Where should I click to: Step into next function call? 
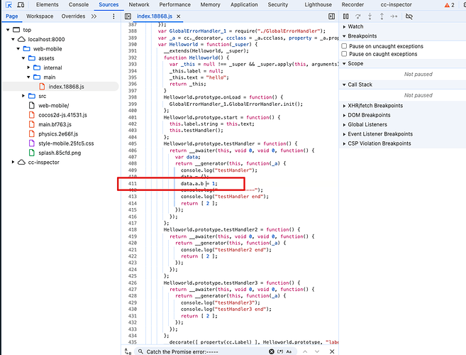[x=370, y=16]
